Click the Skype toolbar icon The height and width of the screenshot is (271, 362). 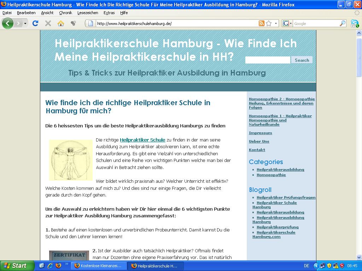tap(355, 24)
